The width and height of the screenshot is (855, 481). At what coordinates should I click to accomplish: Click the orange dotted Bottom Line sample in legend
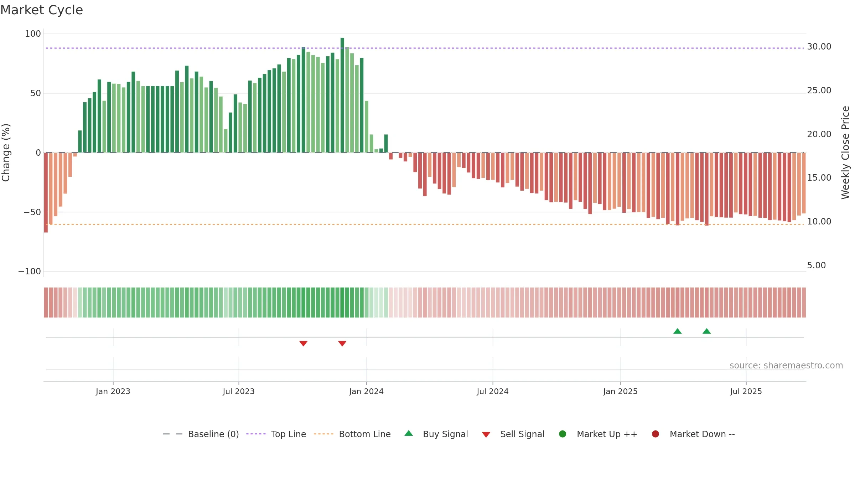323,434
